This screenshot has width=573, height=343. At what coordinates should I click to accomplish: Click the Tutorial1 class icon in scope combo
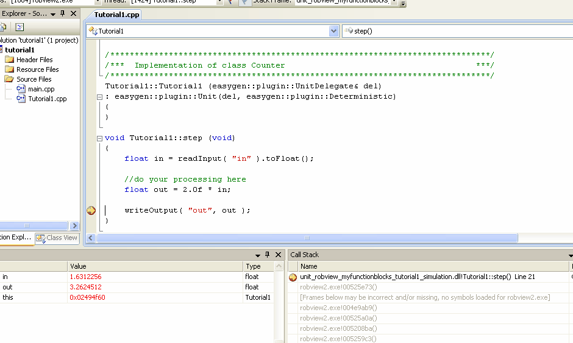click(93, 31)
